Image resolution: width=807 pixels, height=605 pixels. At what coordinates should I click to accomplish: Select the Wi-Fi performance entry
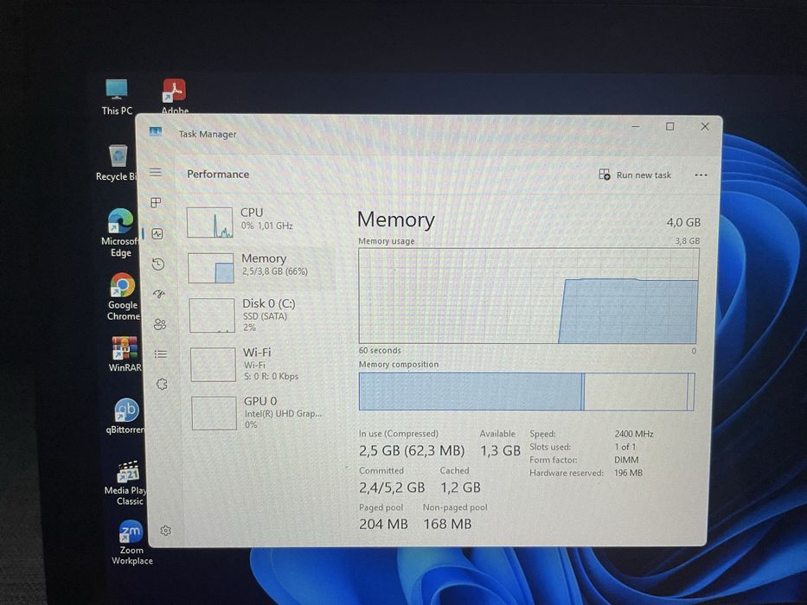click(262, 364)
